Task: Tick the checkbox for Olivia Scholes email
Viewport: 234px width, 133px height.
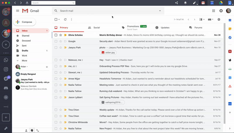Action: 56,35
